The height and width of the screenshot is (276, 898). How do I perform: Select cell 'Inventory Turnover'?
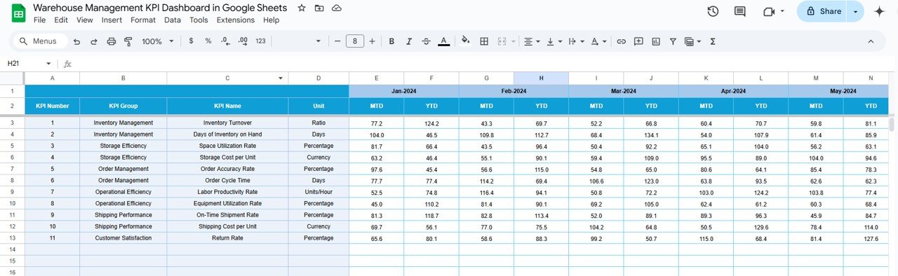[x=227, y=123]
